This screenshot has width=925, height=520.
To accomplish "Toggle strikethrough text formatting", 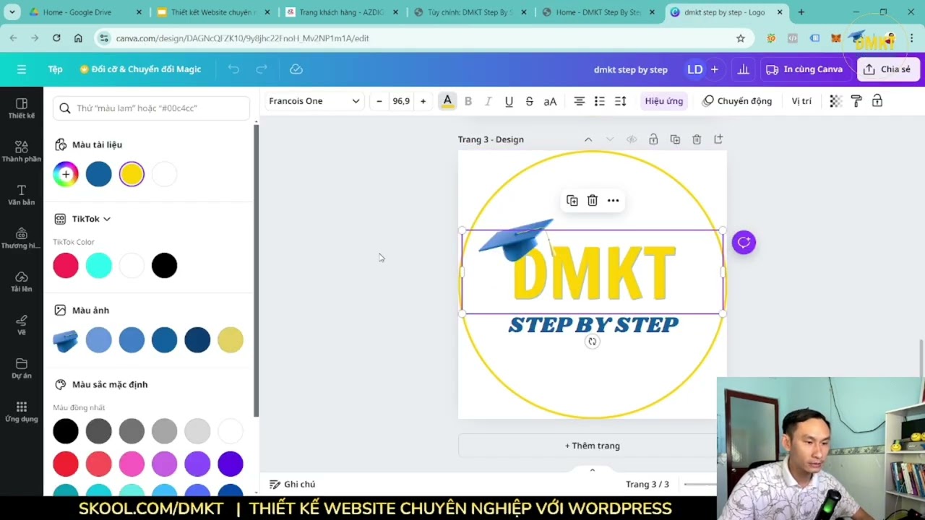I will (530, 101).
